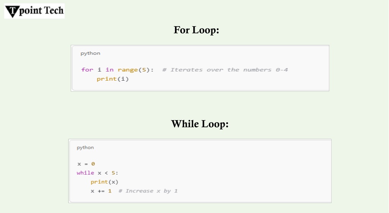This screenshot has height=213, width=389.
Task: Click print(x) in the while loop
Action: (105, 182)
